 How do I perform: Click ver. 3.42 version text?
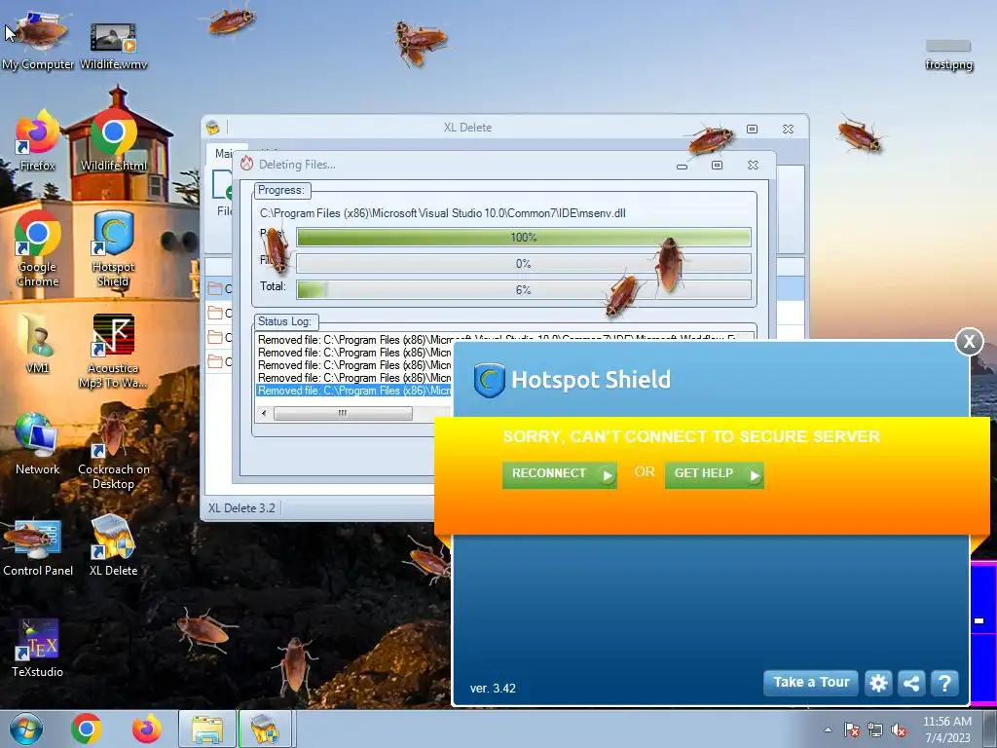coord(493,689)
